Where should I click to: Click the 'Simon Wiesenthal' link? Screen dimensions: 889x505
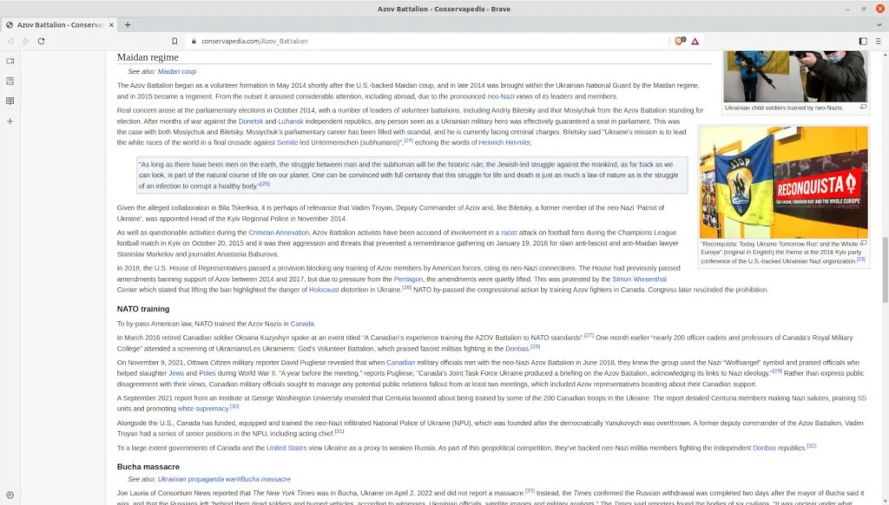639,279
